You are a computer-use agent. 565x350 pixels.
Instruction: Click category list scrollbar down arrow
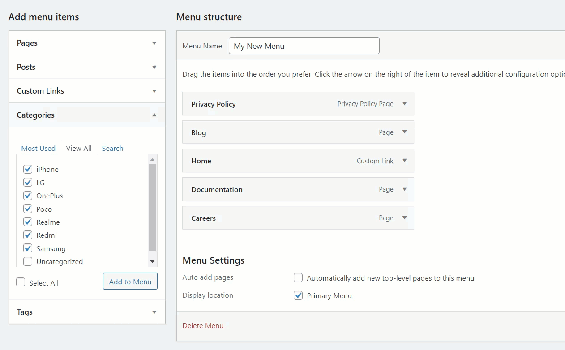[152, 261]
